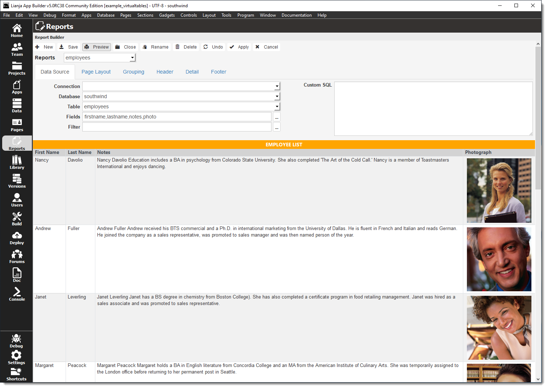The width and height of the screenshot is (547, 388).
Task: Open the Fields picker ellipsis button
Action: pyautogui.click(x=277, y=117)
